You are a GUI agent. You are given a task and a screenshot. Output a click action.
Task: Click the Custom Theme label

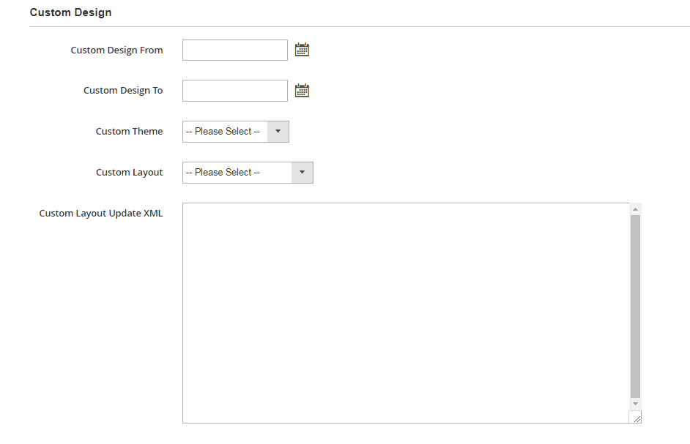click(130, 131)
